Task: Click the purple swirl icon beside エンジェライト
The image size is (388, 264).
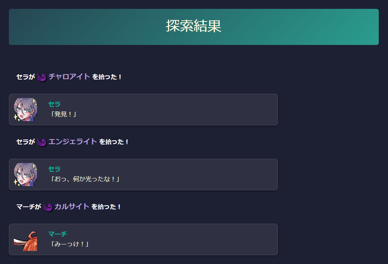Action: pos(42,142)
